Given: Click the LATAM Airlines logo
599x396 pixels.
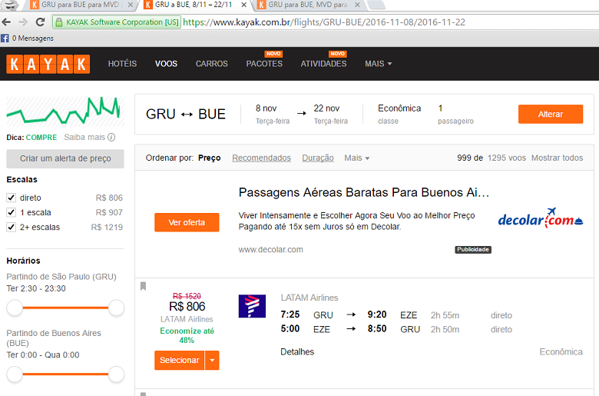Looking at the screenshot, I should (x=252, y=306).
